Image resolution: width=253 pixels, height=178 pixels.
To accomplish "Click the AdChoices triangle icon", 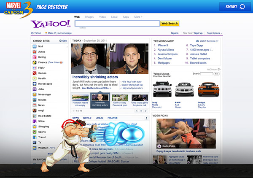I will 219,70.
